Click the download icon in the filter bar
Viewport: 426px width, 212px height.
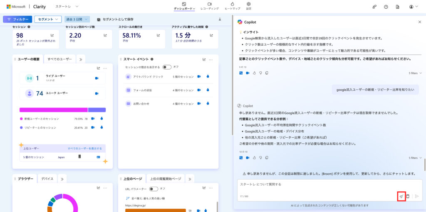[220, 19]
